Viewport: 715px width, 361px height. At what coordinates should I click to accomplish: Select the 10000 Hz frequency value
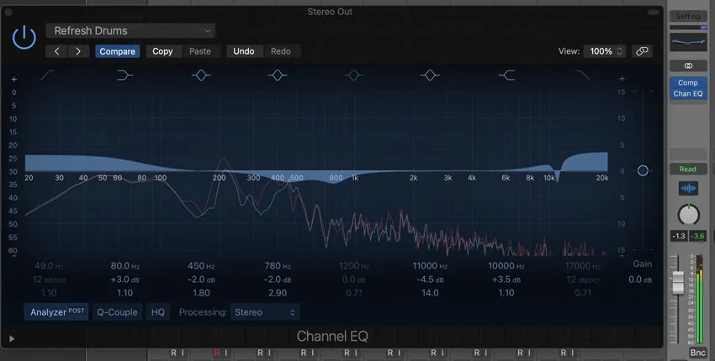point(506,266)
